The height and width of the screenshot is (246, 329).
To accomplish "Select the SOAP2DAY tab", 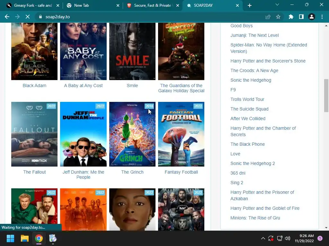I will coord(212,5).
